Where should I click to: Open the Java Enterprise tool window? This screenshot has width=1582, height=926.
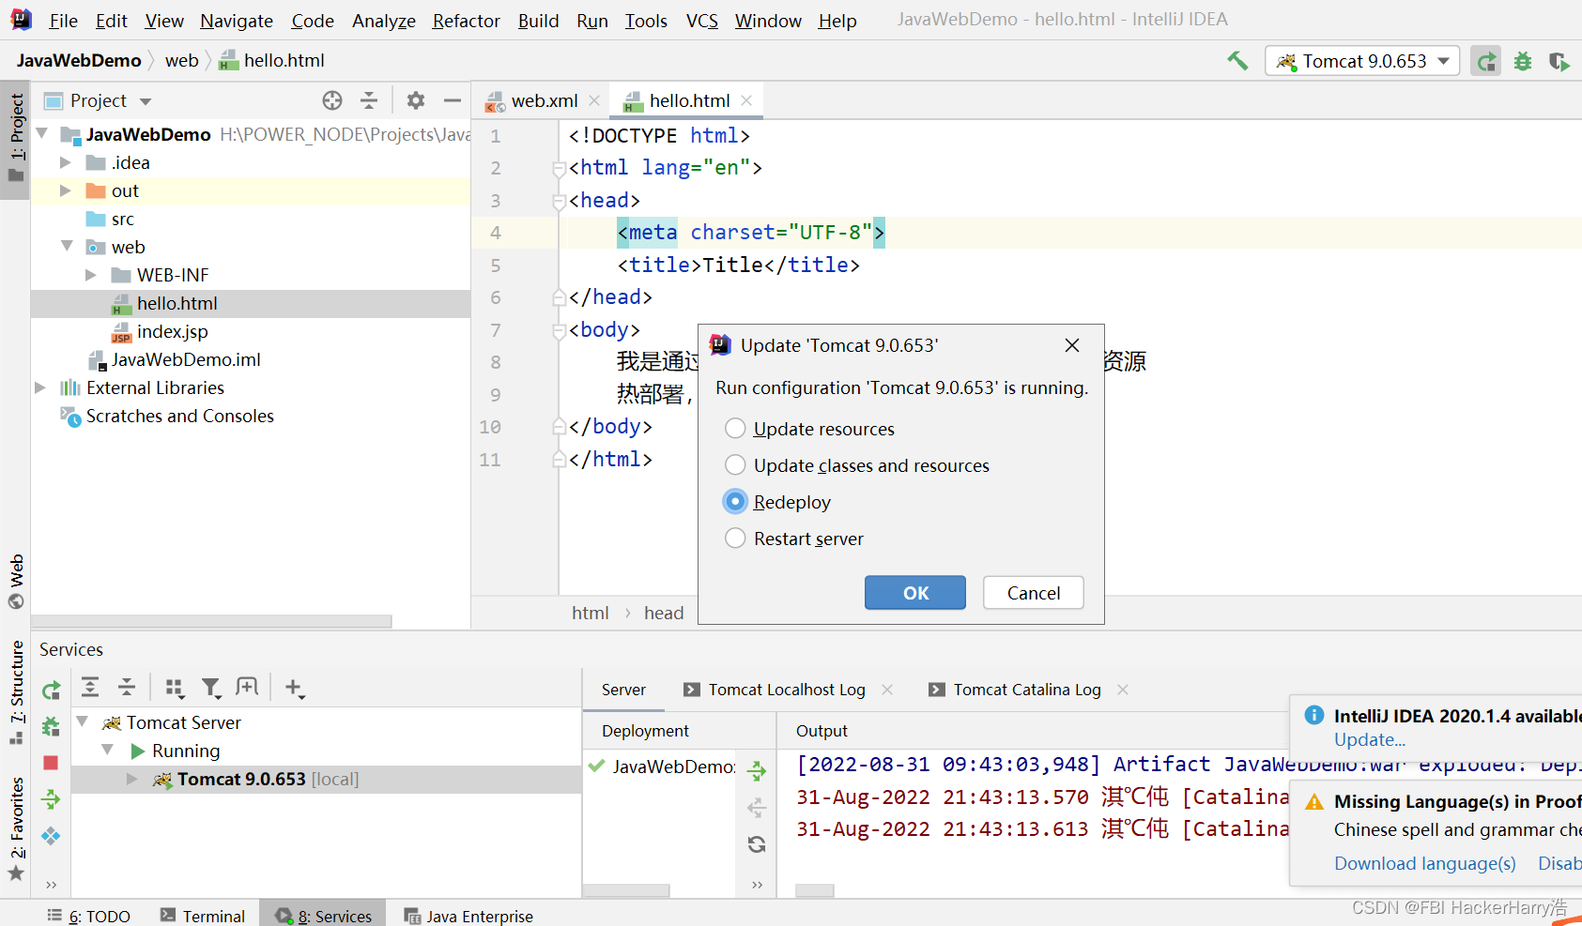pyautogui.click(x=468, y=916)
